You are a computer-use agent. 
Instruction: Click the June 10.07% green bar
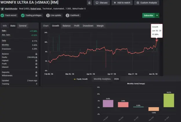169,100
